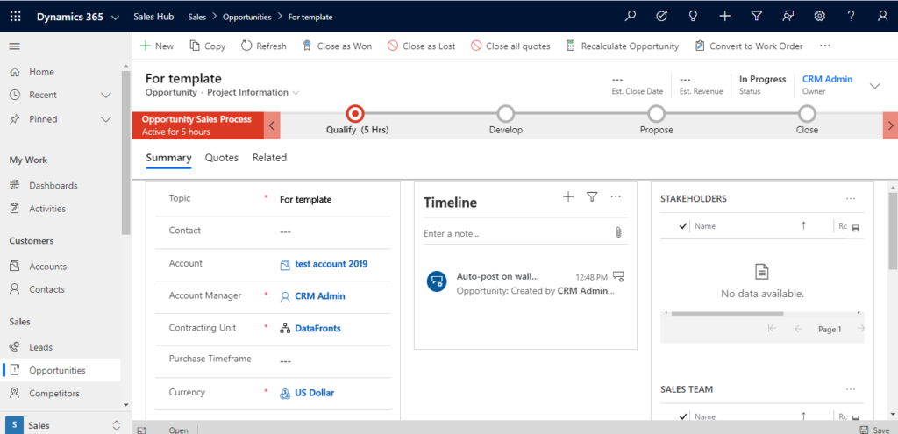Click the Copy command

[x=207, y=46]
